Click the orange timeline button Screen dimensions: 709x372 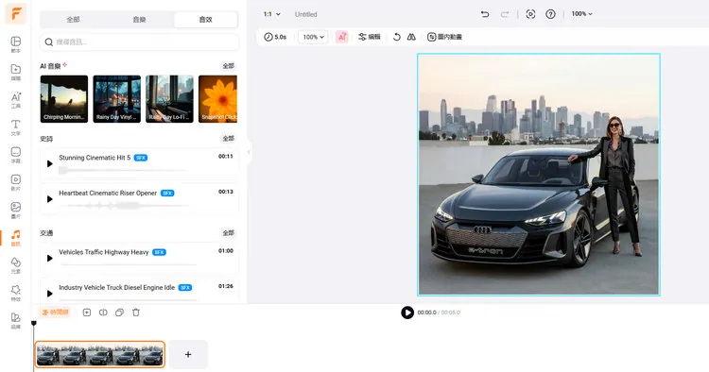coord(55,313)
